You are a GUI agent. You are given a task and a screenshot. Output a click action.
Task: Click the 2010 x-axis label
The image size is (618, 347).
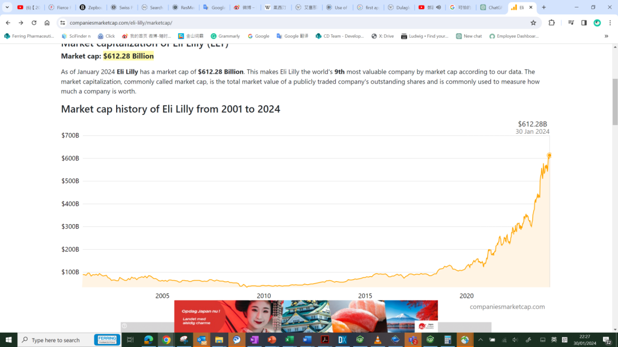264,296
